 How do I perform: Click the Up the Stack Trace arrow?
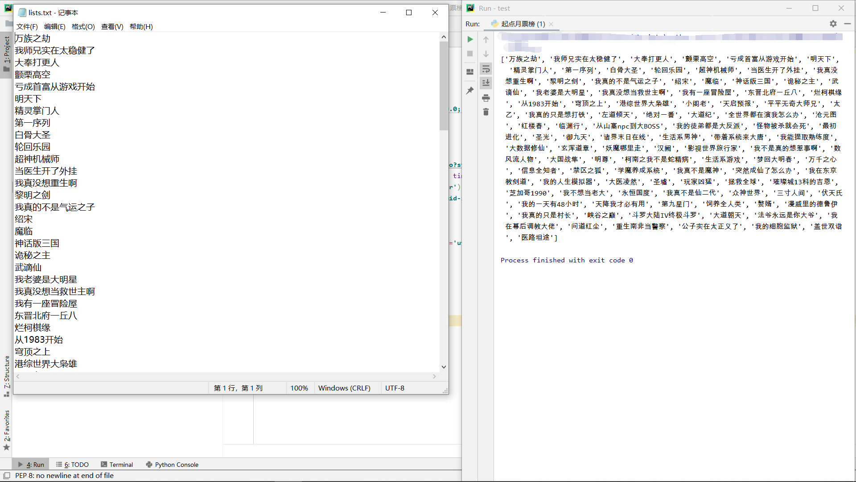click(486, 39)
